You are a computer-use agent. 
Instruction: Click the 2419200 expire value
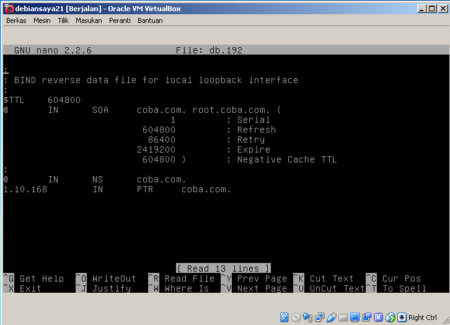point(156,149)
